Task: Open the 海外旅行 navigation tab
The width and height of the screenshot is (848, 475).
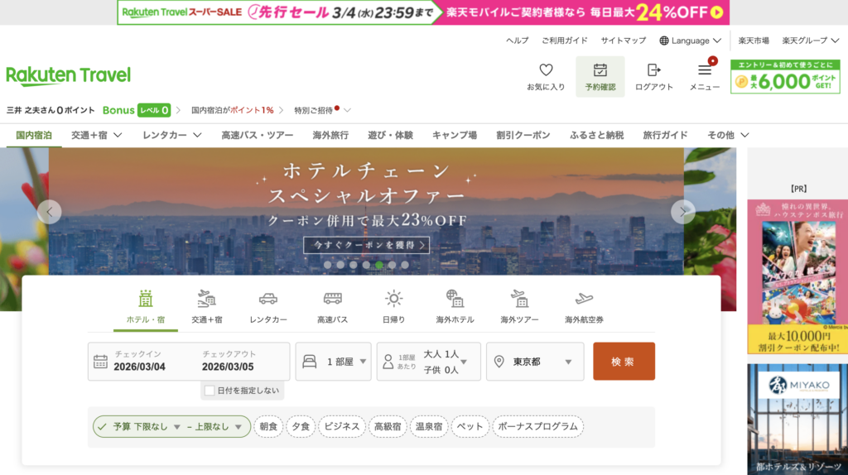Action: pos(330,135)
